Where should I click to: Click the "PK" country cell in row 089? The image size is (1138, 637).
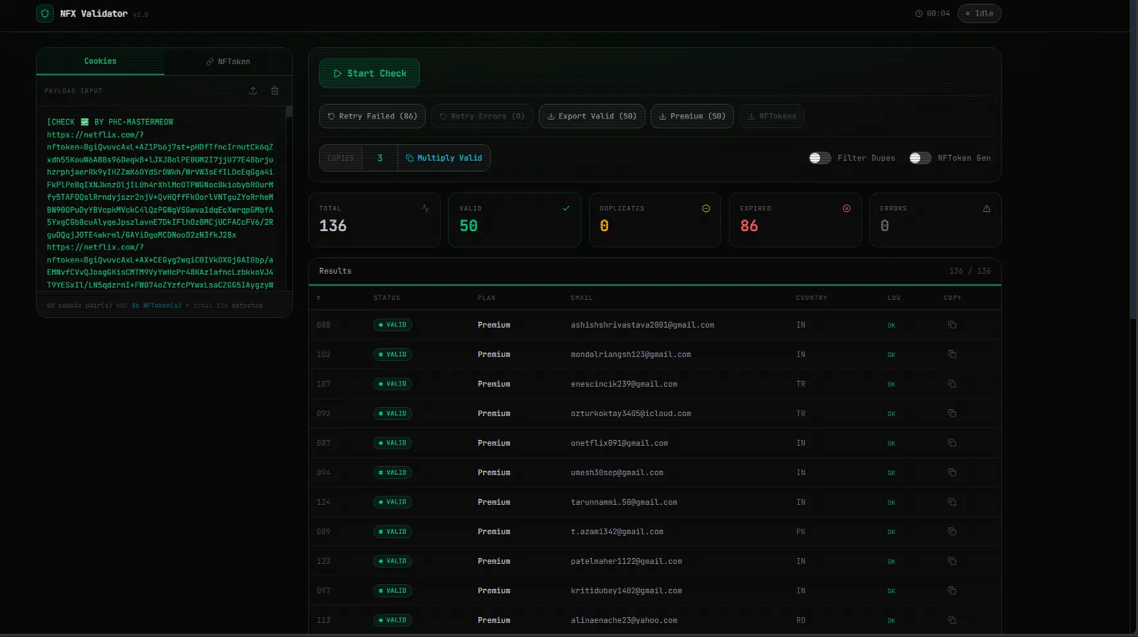(x=801, y=532)
